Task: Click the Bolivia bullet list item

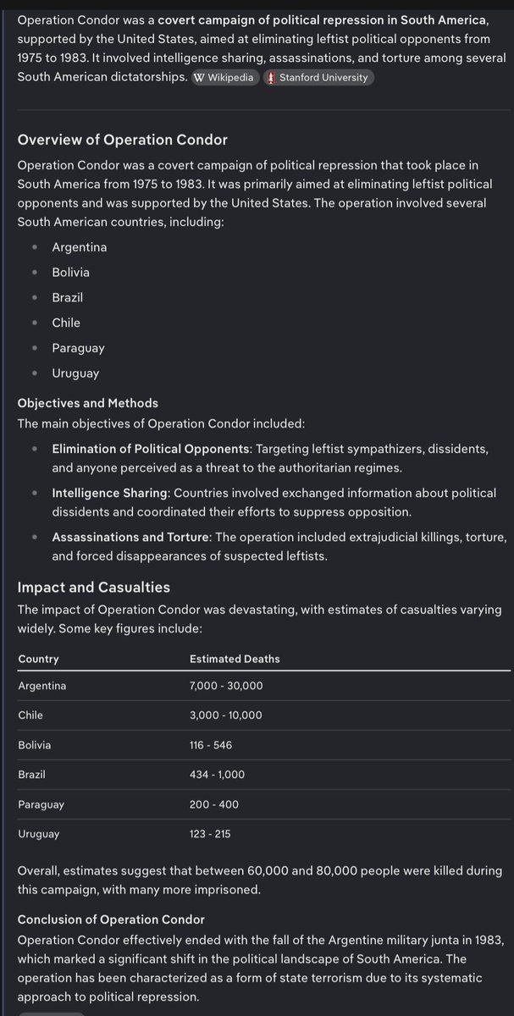Action: [70, 273]
